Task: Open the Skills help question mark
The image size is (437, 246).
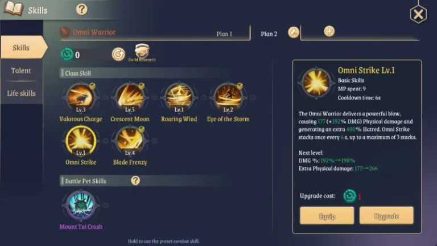Action: click(x=82, y=10)
